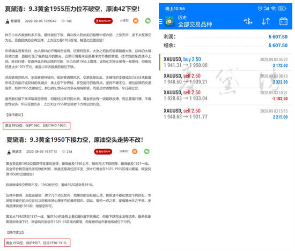Click the profit value 2 322.50

pyautogui.click(x=280, y=82)
